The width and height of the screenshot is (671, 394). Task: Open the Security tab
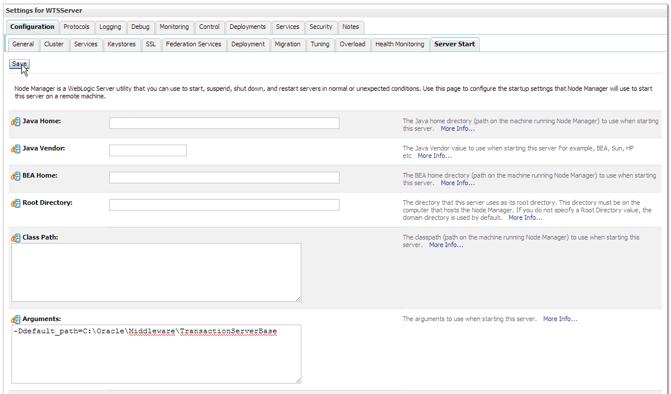tap(321, 27)
